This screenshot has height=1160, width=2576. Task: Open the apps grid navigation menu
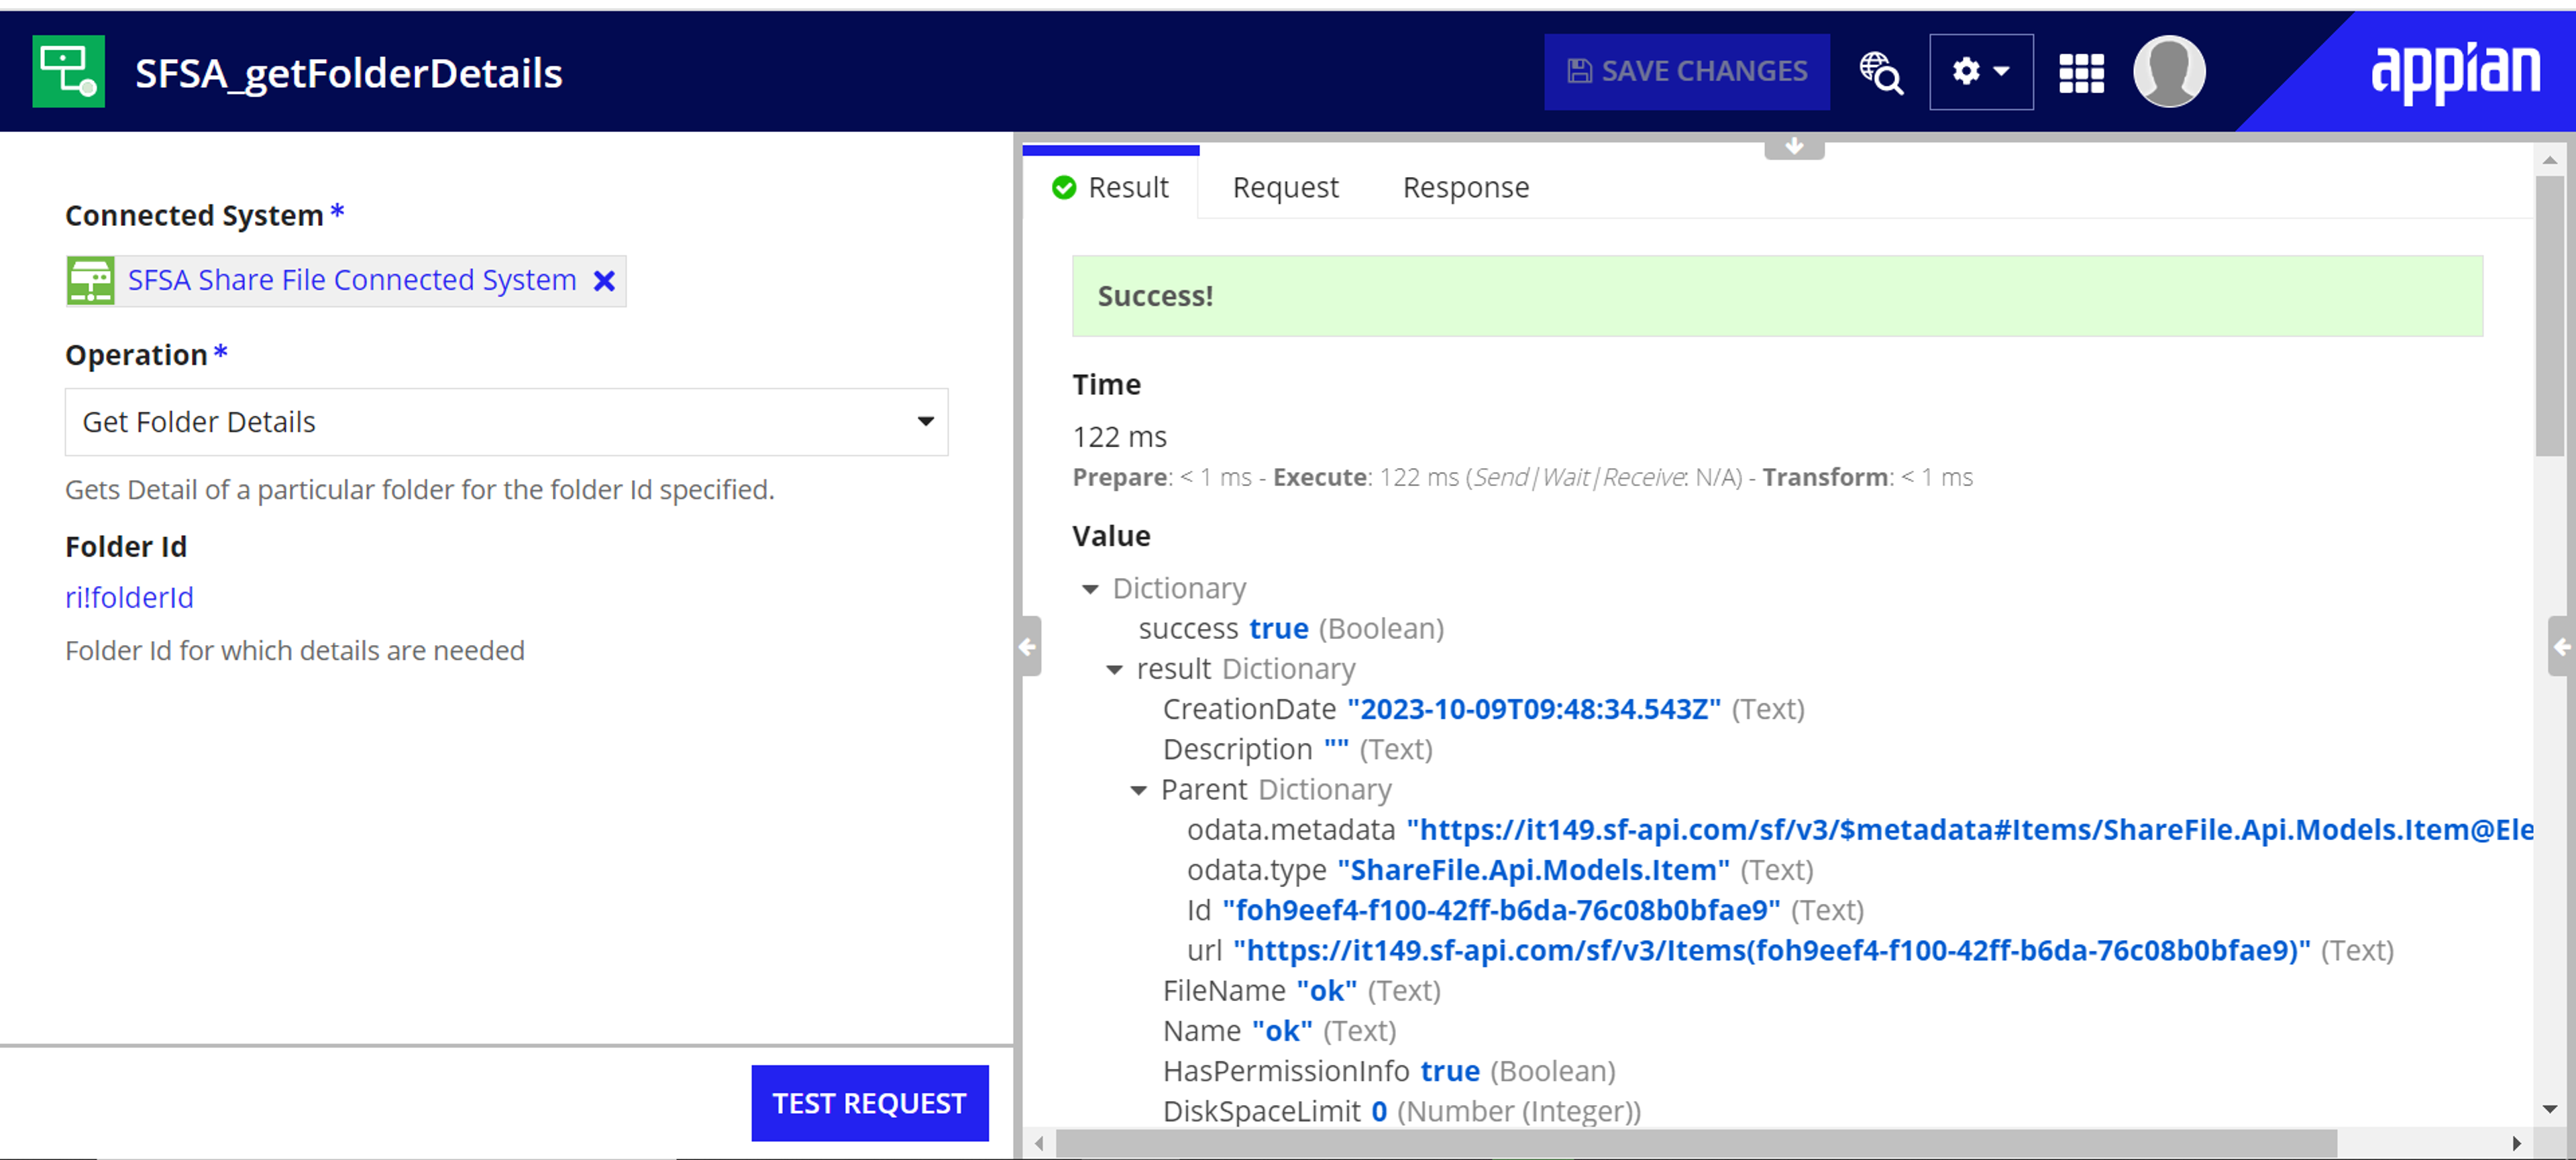2081,73
